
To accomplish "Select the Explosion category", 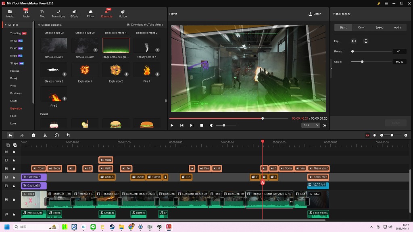I will coord(16,108).
